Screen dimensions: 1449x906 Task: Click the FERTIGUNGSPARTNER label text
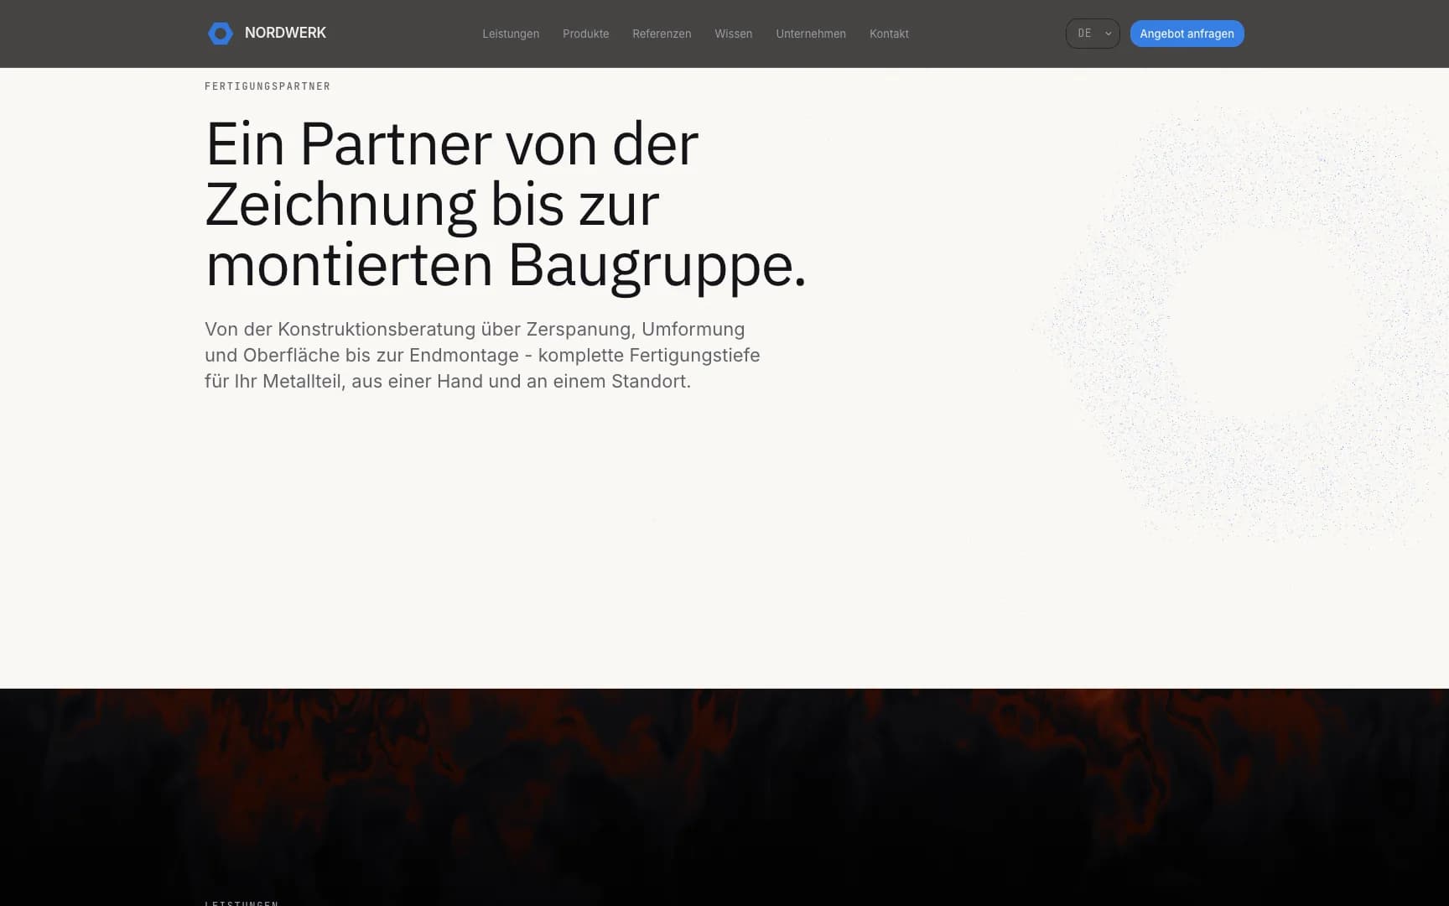pos(267,86)
